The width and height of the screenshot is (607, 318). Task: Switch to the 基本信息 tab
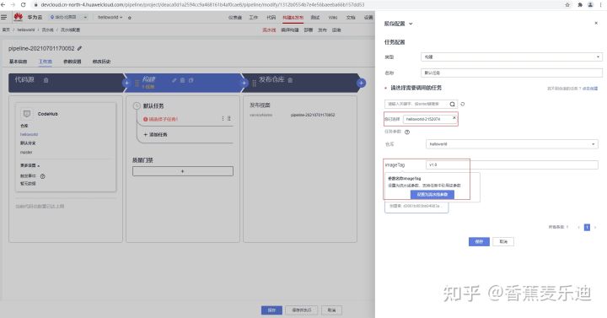[19, 62]
